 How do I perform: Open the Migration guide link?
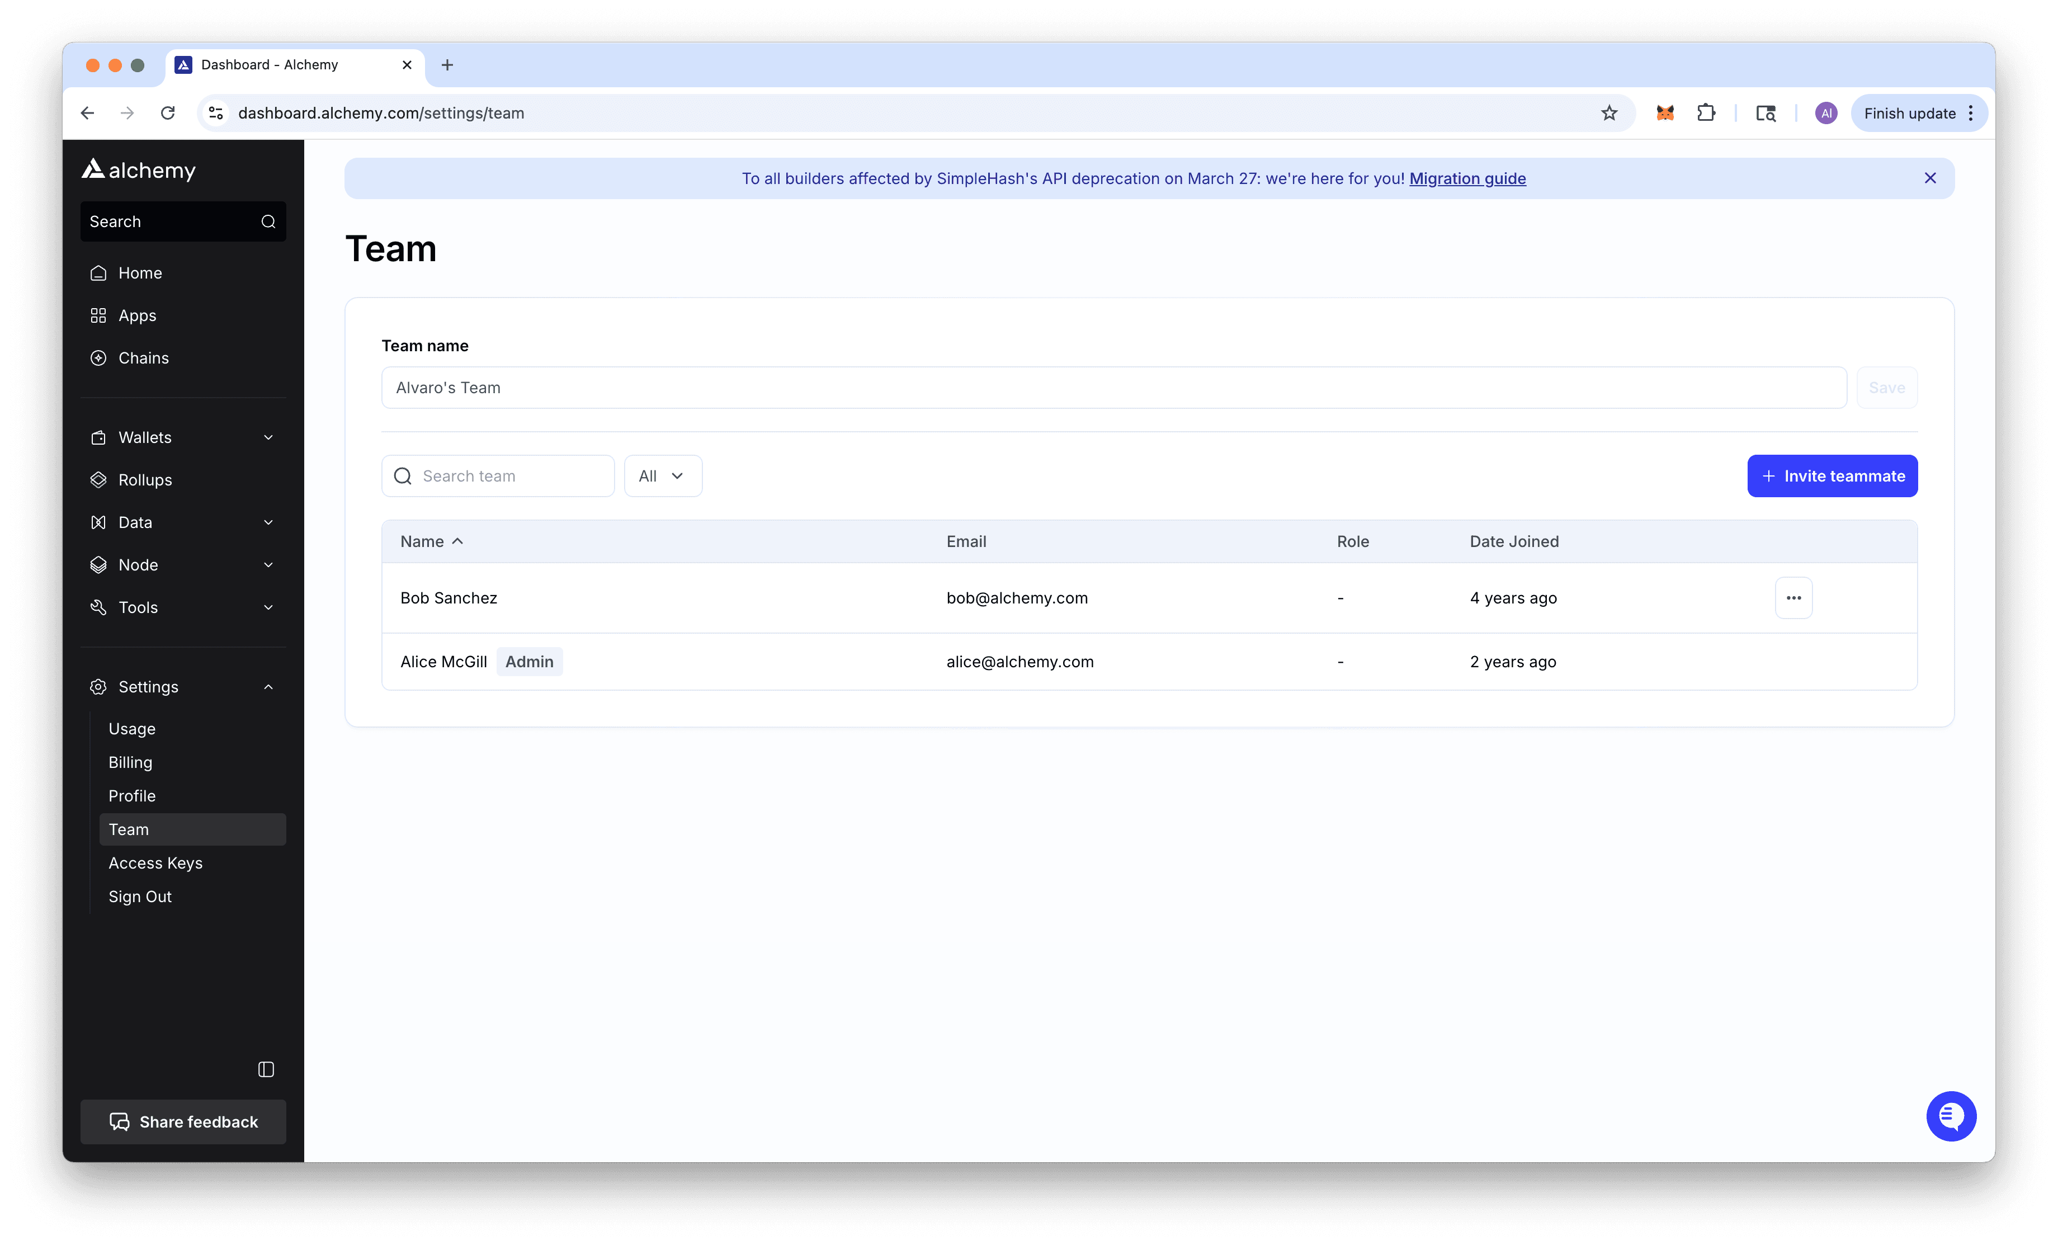[x=1467, y=179]
